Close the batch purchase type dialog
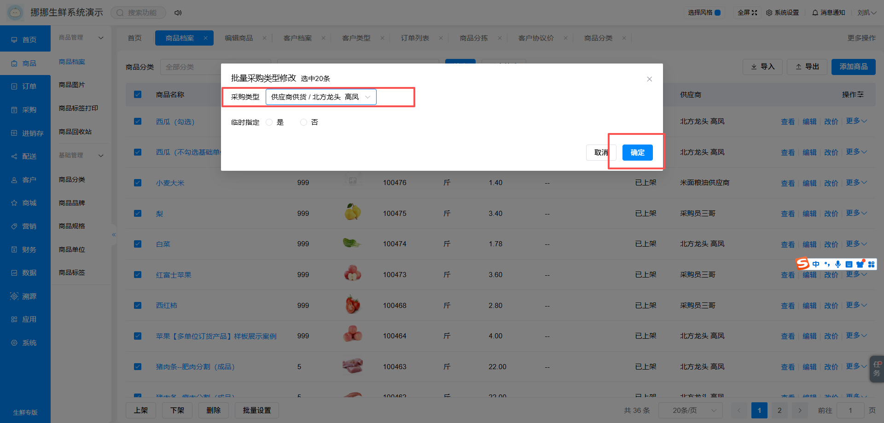 649,79
